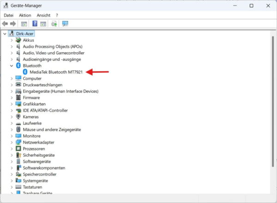Viewport: 277px width, 203px height.
Task: Click the update driver toolbar icon
Action: [x=54, y=24]
